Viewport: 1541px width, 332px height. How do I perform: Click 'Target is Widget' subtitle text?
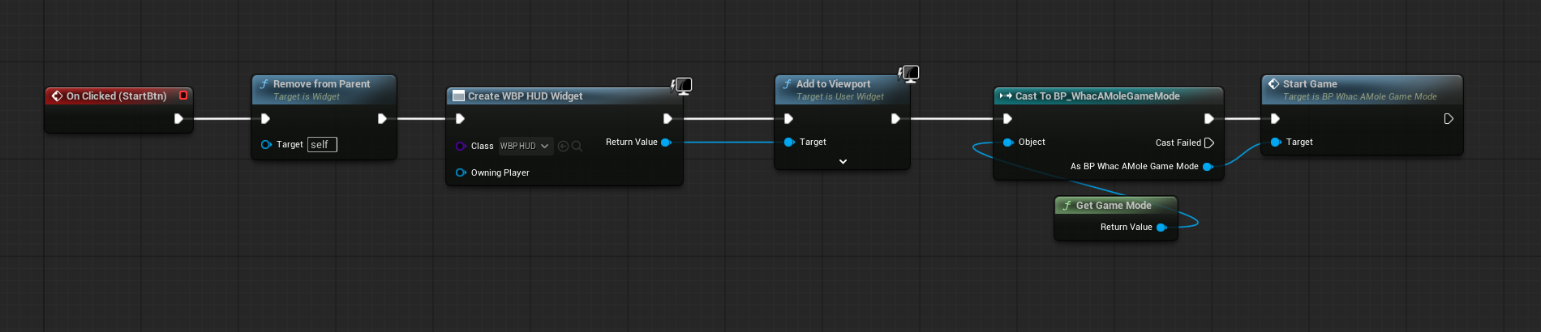click(307, 97)
